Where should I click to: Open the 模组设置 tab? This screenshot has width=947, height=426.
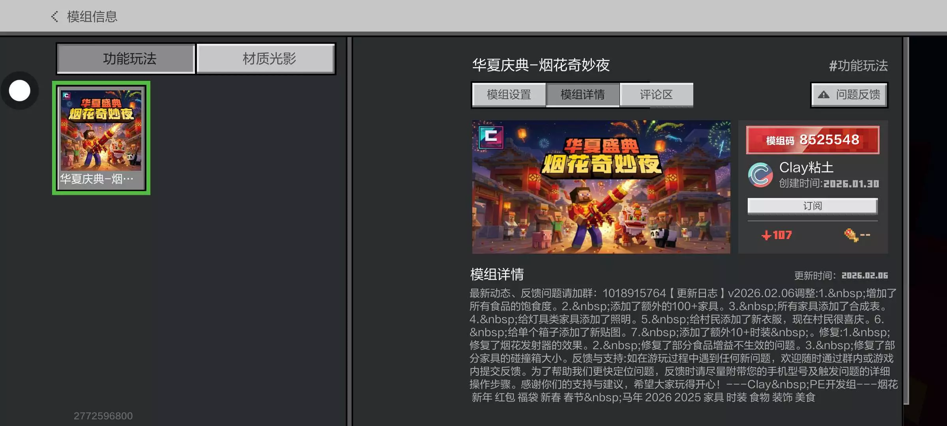point(509,95)
